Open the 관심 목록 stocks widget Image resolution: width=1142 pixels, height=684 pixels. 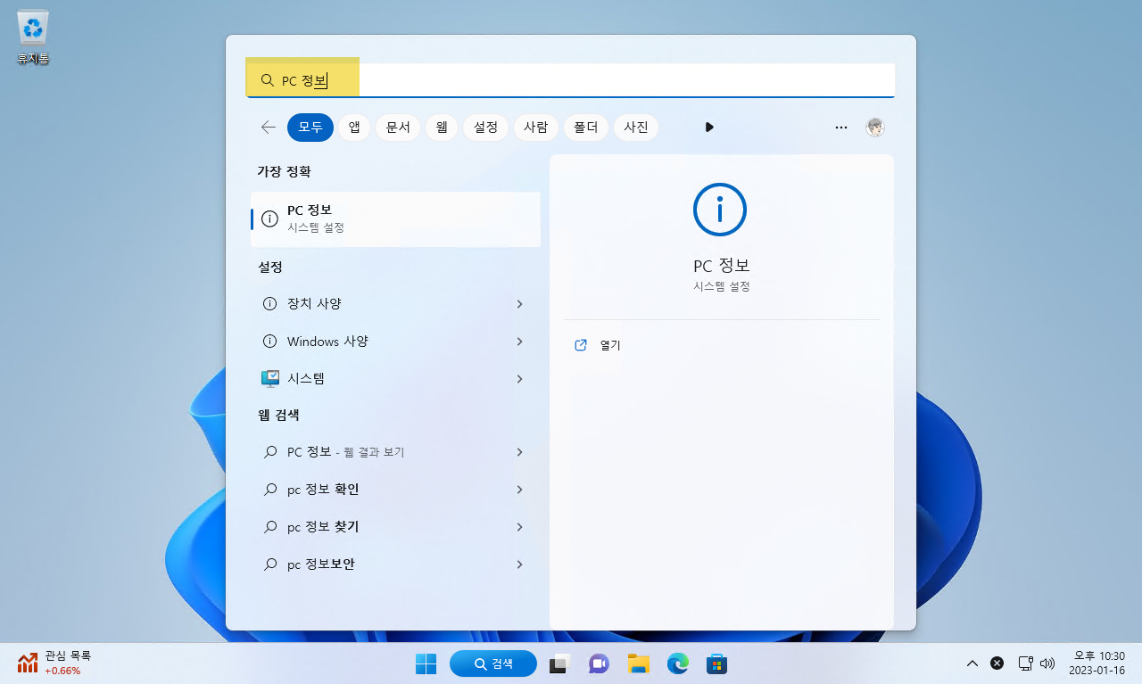point(54,663)
